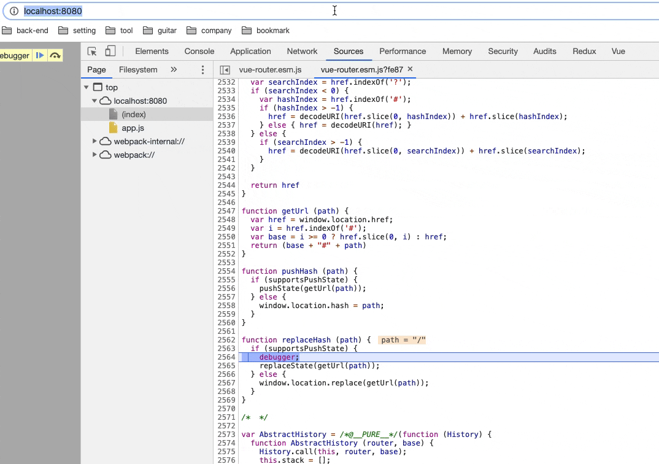
Task: Toggle the file navigator sidebar visibility
Action: click(225, 70)
